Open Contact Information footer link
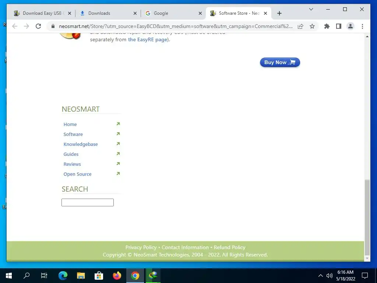The image size is (377, 283). tap(185, 247)
